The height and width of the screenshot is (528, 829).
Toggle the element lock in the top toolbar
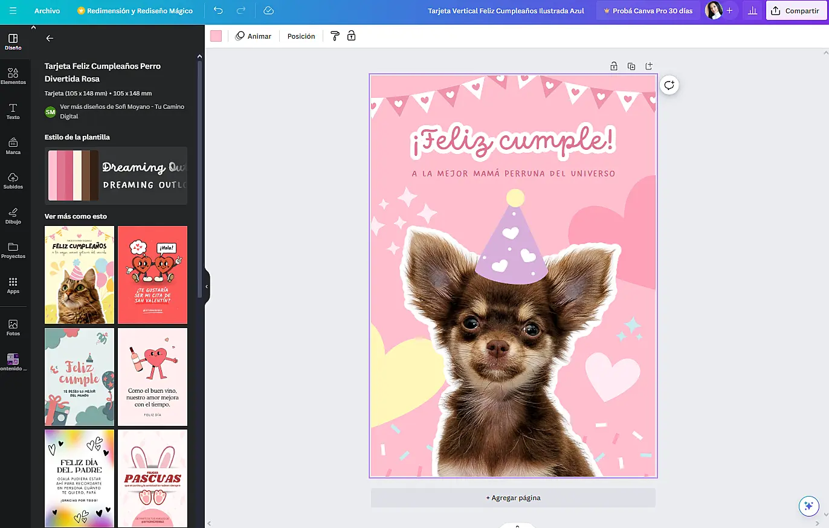pos(351,36)
